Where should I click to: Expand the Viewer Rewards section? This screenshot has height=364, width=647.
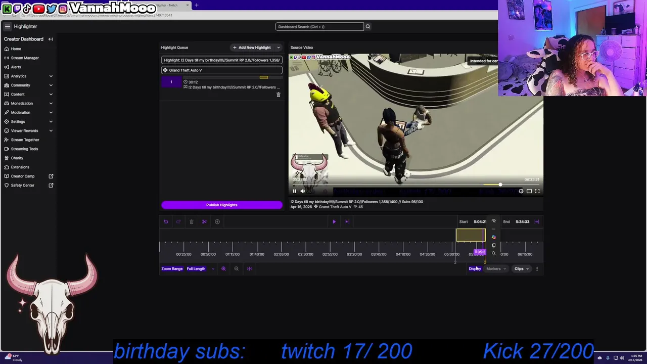pyautogui.click(x=28, y=130)
